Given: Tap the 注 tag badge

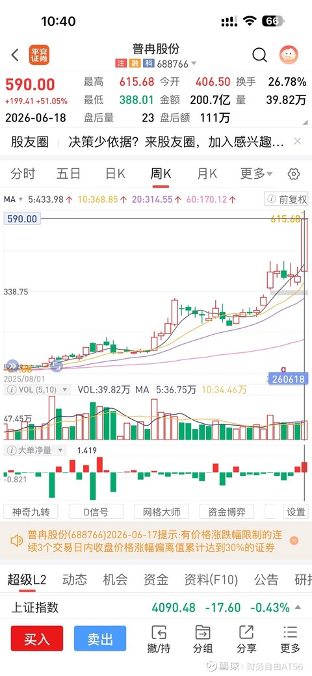Looking at the screenshot, I should (122, 64).
